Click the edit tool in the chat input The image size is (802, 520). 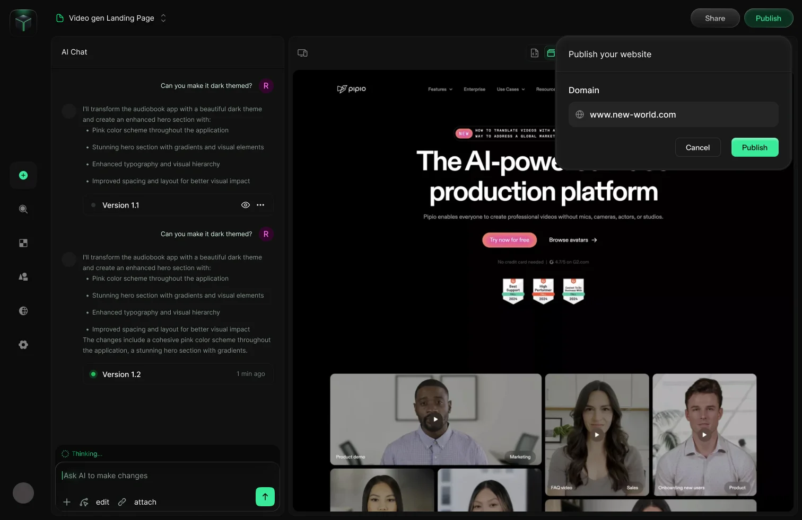(x=94, y=502)
